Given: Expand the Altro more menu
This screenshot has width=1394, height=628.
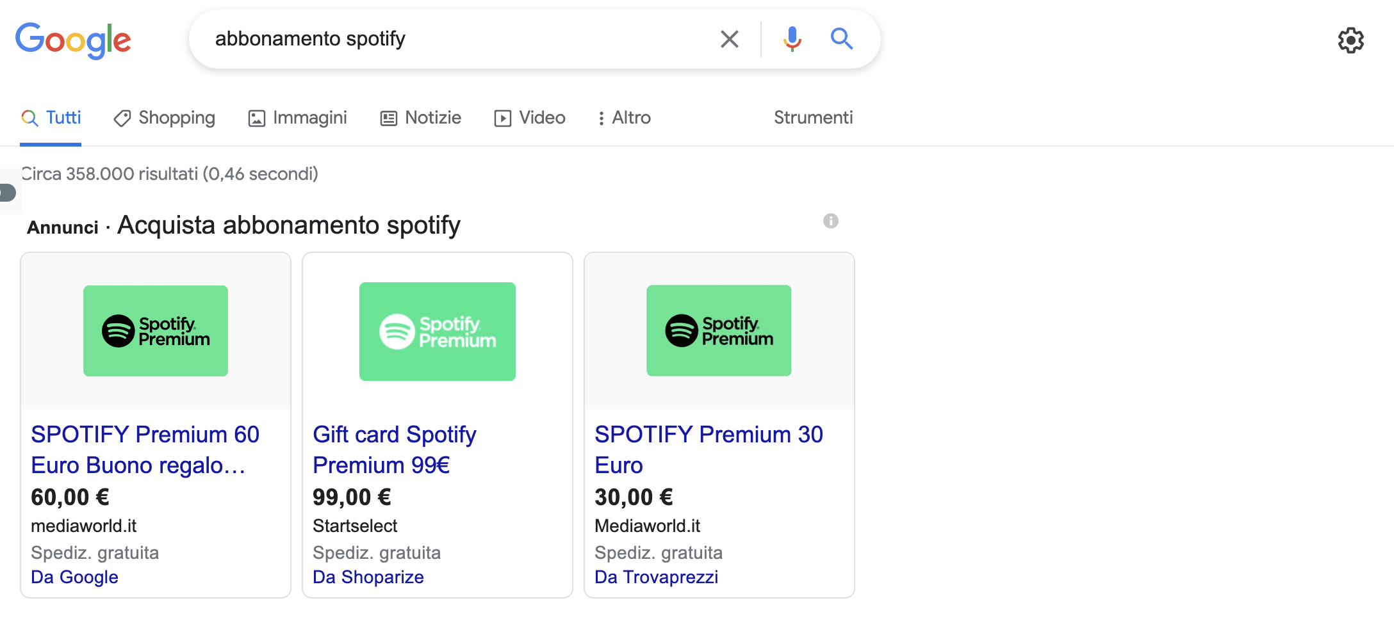Looking at the screenshot, I should [x=624, y=118].
